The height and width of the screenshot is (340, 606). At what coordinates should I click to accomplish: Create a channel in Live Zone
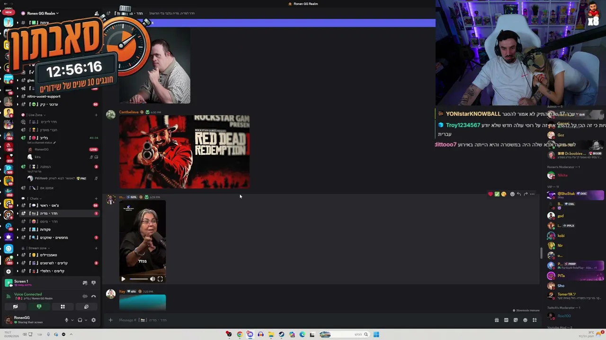click(96, 115)
